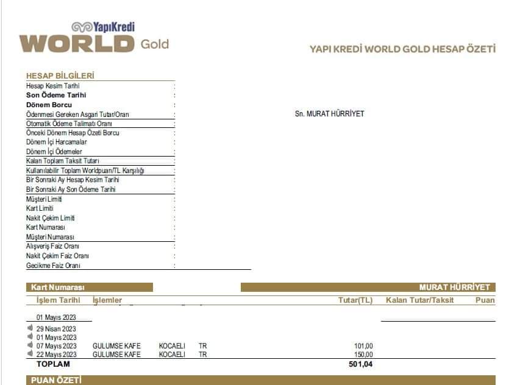Select the 501,04 total amount
Image resolution: width=520 pixels, height=385 pixels.
click(x=360, y=364)
